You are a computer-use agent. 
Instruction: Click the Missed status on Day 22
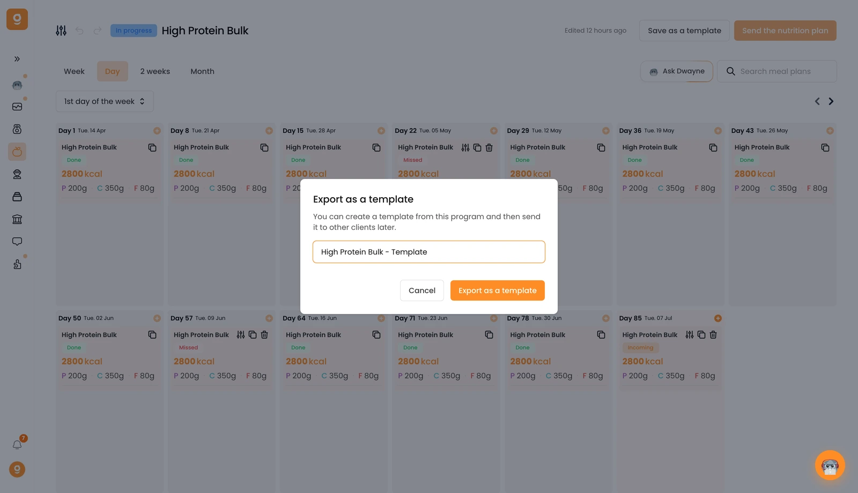click(x=413, y=160)
